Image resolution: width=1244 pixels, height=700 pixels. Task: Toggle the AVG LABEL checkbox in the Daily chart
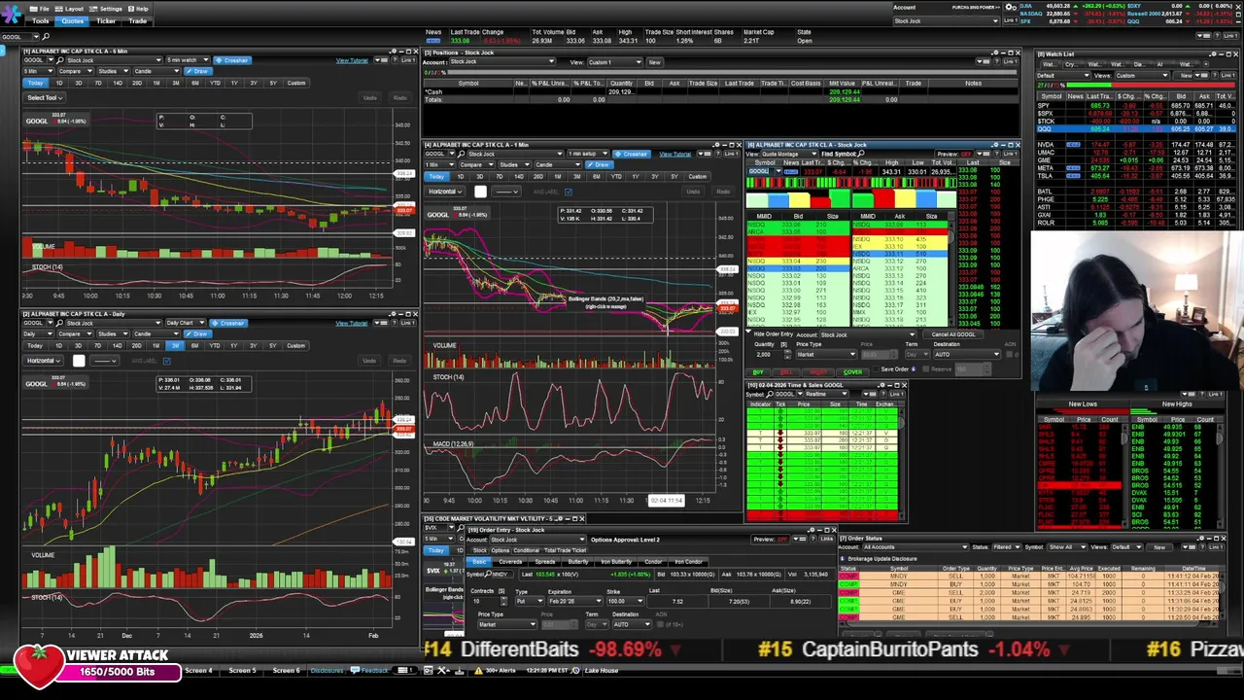(x=166, y=361)
